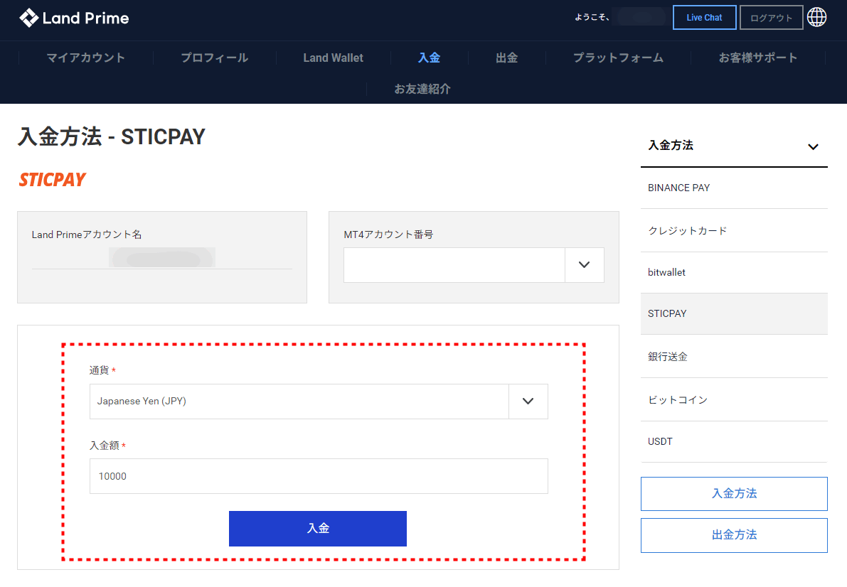The width and height of the screenshot is (847, 587).
Task: Click the 入金方法 - STICPAY heading
Action: point(111,136)
